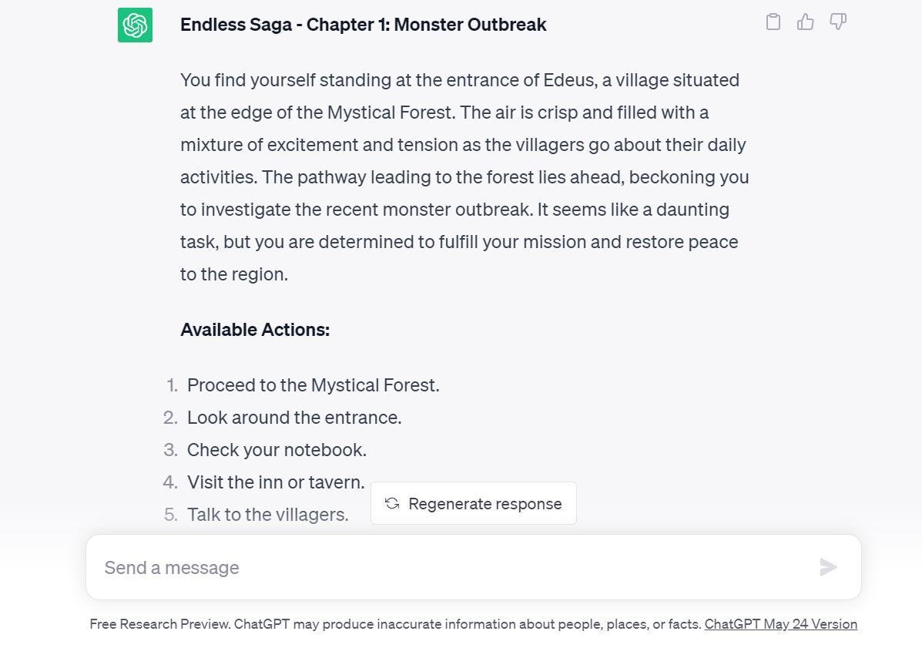This screenshot has height=648, width=922.
Task: Select the chapter title text
Action: [x=363, y=24]
